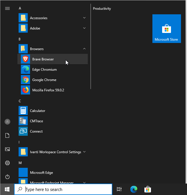Click the Productivity group title
This screenshot has height=195, width=187.
[x=102, y=9]
